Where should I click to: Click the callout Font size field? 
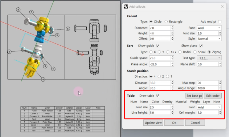coord(208,33)
